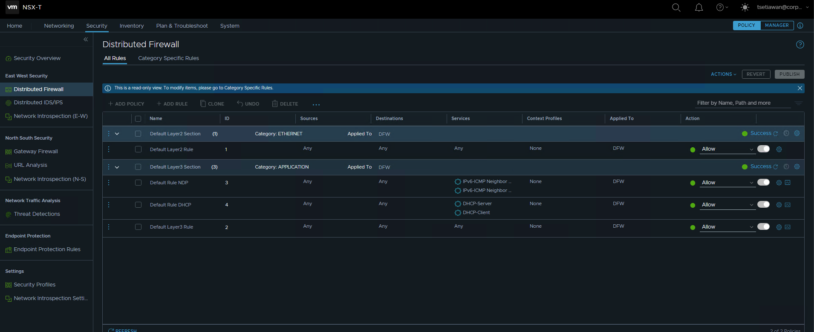This screenshot has height=332, width=814.
Task: Open page help icon beside Distributed Firewall title
Action: point(800,45)
